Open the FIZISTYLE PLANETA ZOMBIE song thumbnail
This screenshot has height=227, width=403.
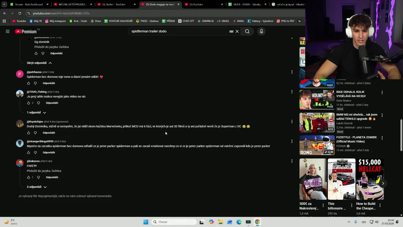(x=317, y=145)
